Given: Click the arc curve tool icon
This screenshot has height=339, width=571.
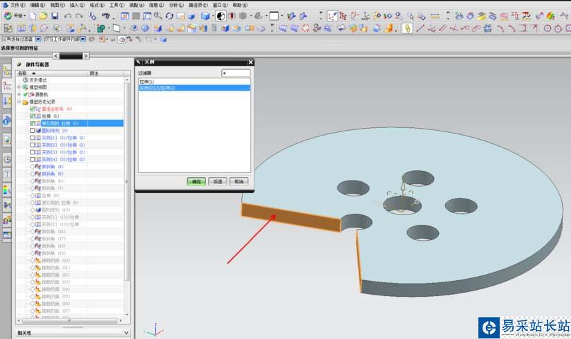Looking at the screenshot, I should (x=501, y=28).
